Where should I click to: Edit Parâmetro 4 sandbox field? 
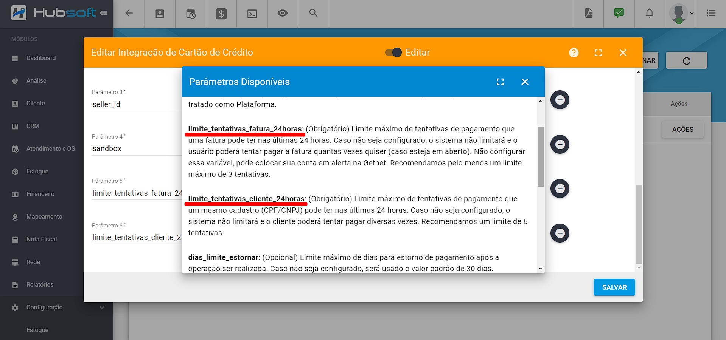pos(137,148)
